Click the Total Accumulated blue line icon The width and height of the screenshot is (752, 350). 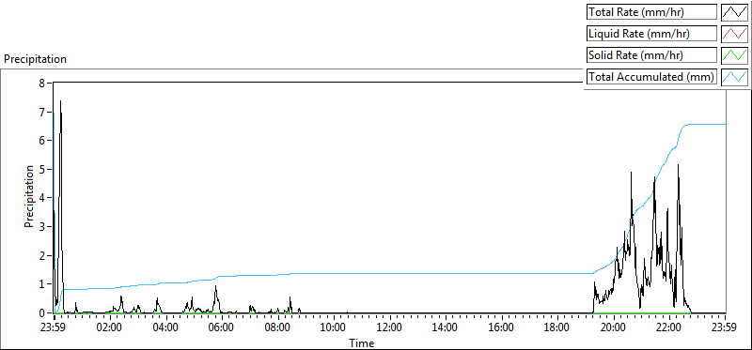click(734, 77)
